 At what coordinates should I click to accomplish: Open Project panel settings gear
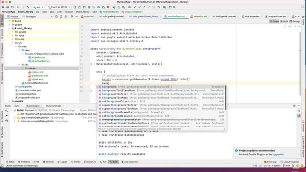coord(72,17)
